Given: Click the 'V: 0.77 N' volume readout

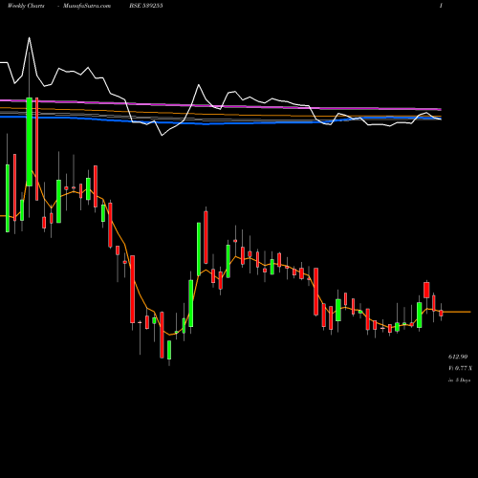Looking at the screenshot, I should [x=460, y=368].
